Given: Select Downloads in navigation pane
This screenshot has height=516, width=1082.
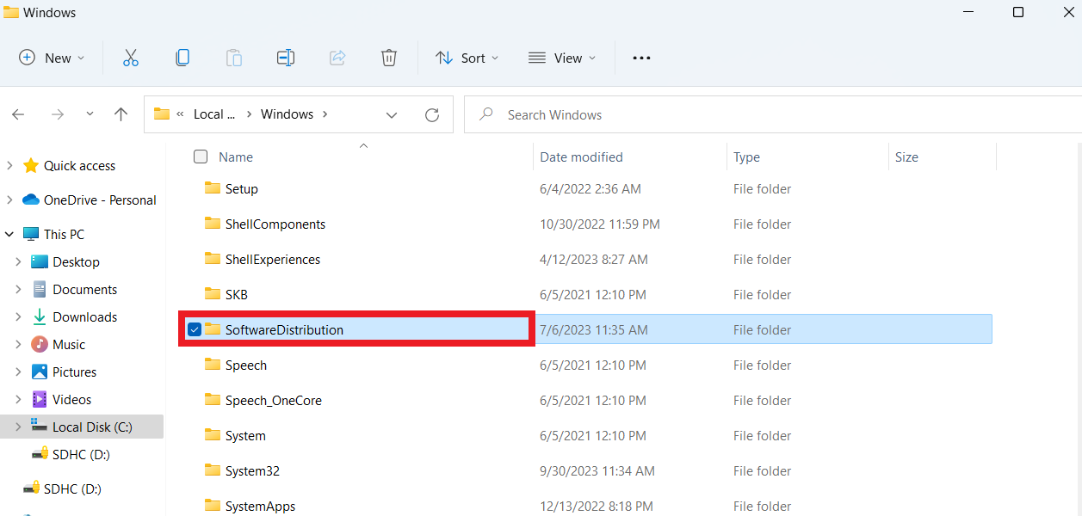Looking at the screenshot, I should (84, 316).
